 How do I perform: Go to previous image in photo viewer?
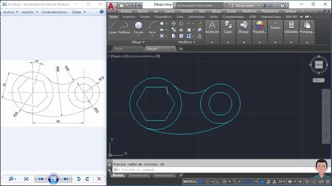(41, 179)
